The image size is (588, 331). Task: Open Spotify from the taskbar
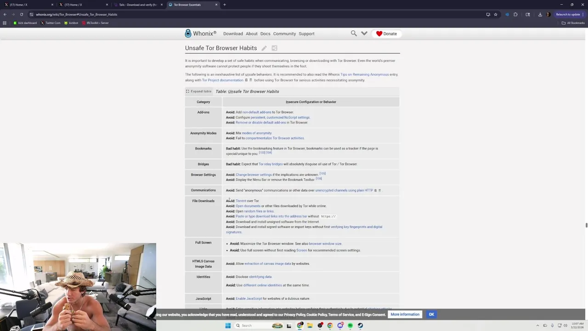point(350,325)
